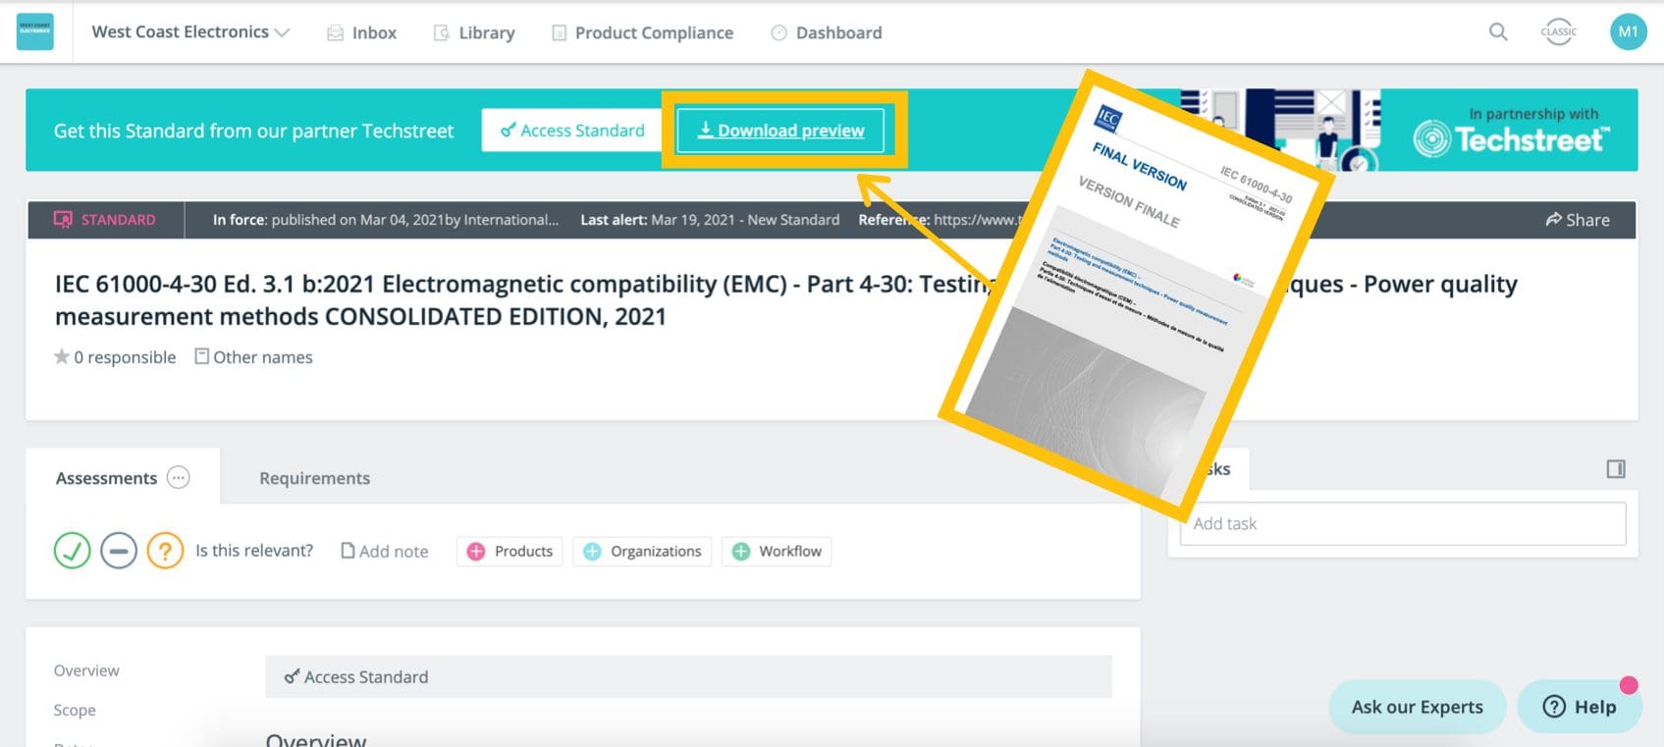1664x747 pixels.
Task: Click the 0 responsible star icon
Action: pyautogui.click(x=62, y=357)
